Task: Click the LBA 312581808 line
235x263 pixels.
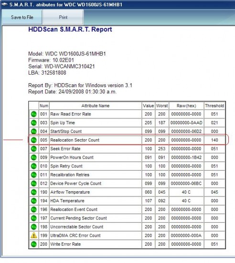Action: point(47,73)
